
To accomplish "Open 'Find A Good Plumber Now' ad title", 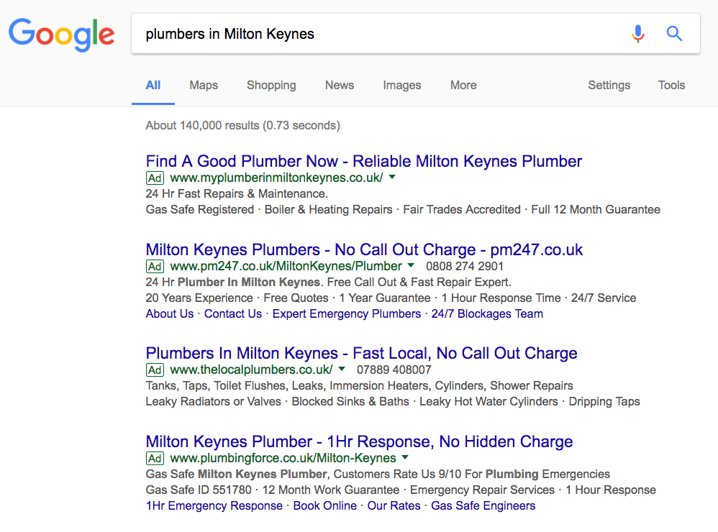I will [x=363, y=161].
